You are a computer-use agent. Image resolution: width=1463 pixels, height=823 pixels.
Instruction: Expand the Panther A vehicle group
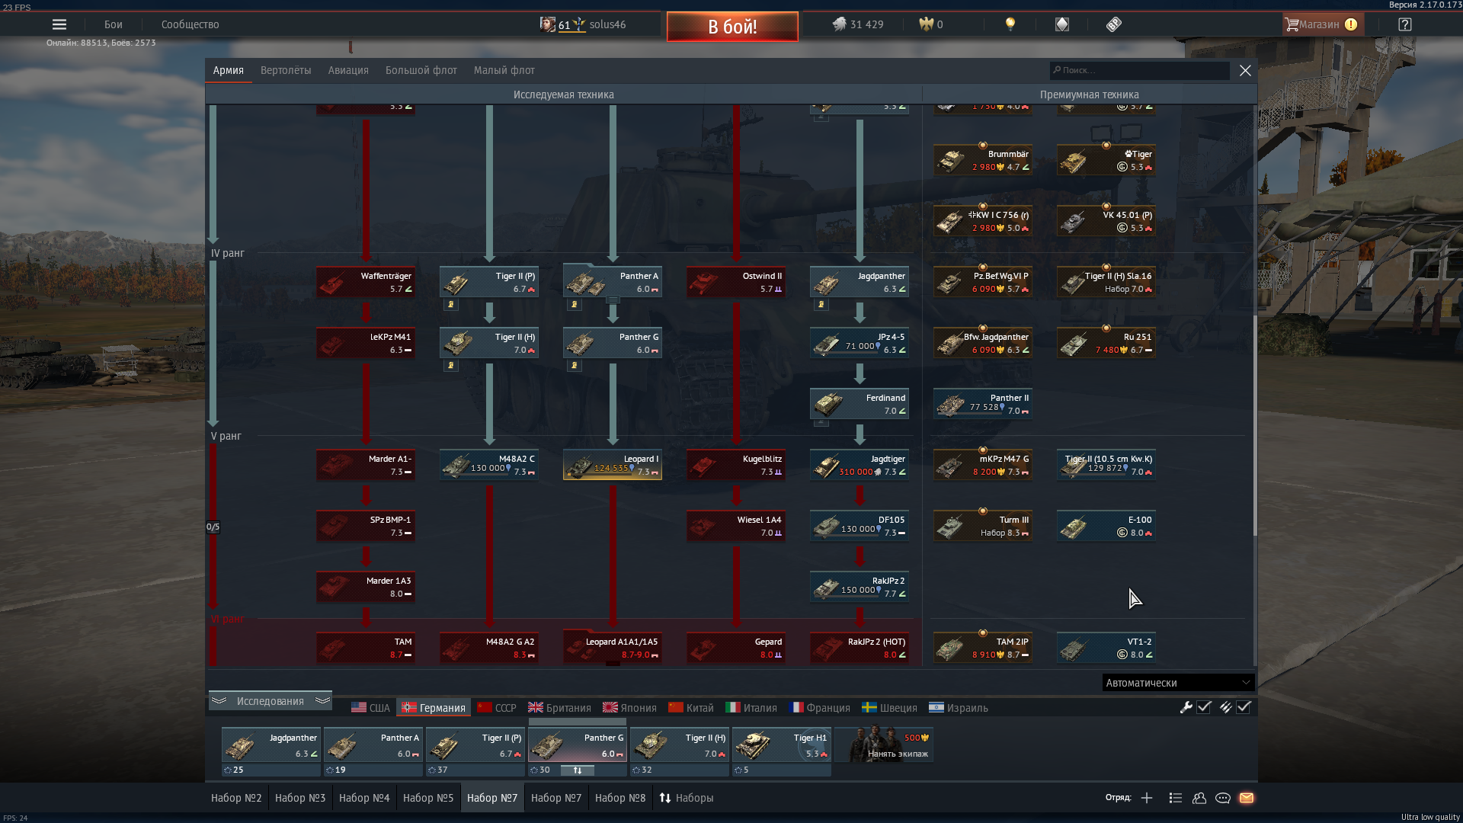tap(613, 300)
